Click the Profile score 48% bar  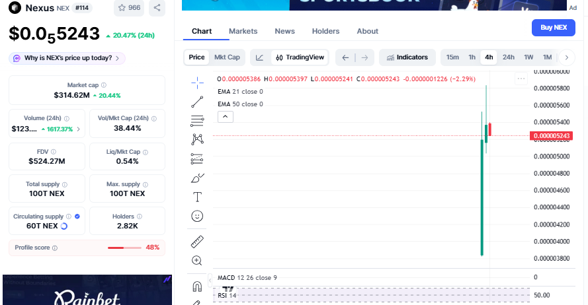(x=124, y=248)
